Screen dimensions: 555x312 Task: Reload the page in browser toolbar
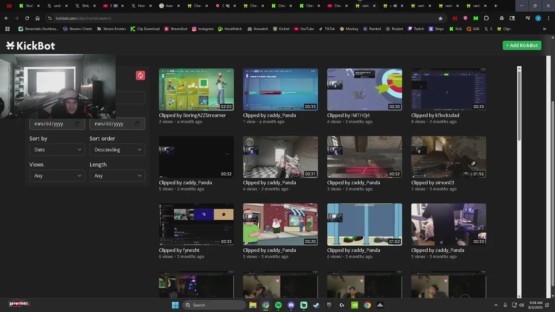click(x=27, y=18)
